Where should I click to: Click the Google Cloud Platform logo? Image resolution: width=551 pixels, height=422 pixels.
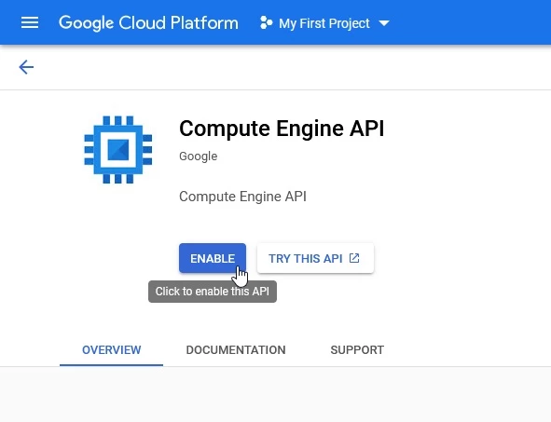(148, 23)
